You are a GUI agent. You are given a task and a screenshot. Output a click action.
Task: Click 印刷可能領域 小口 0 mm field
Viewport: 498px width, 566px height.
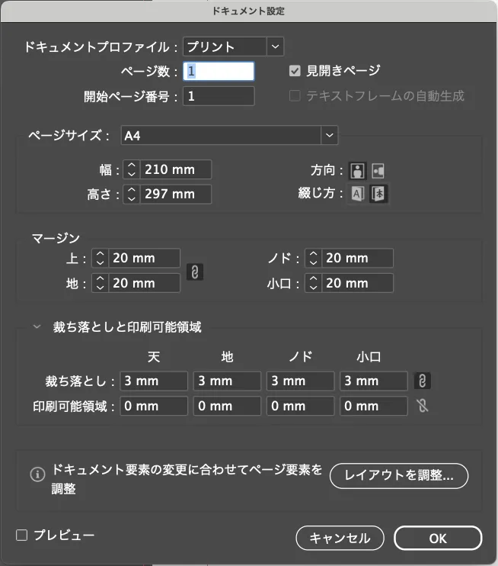point(374,406)
